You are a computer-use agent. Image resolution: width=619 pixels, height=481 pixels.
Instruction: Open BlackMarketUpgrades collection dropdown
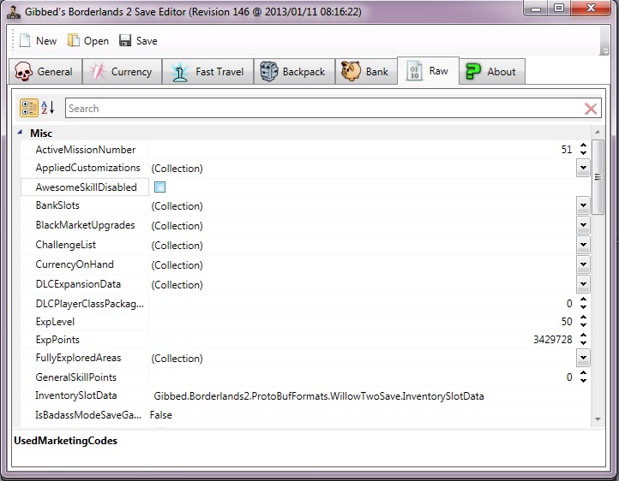(x=583, y=225)
